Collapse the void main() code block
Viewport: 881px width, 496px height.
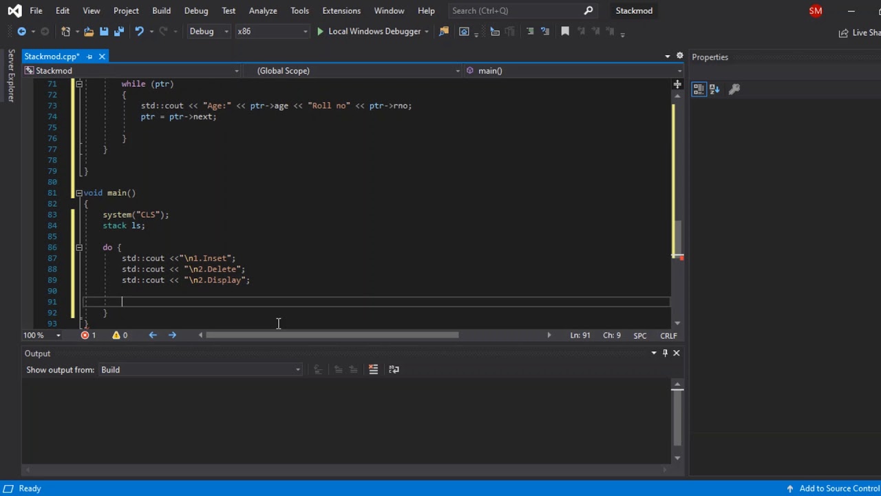79,193
